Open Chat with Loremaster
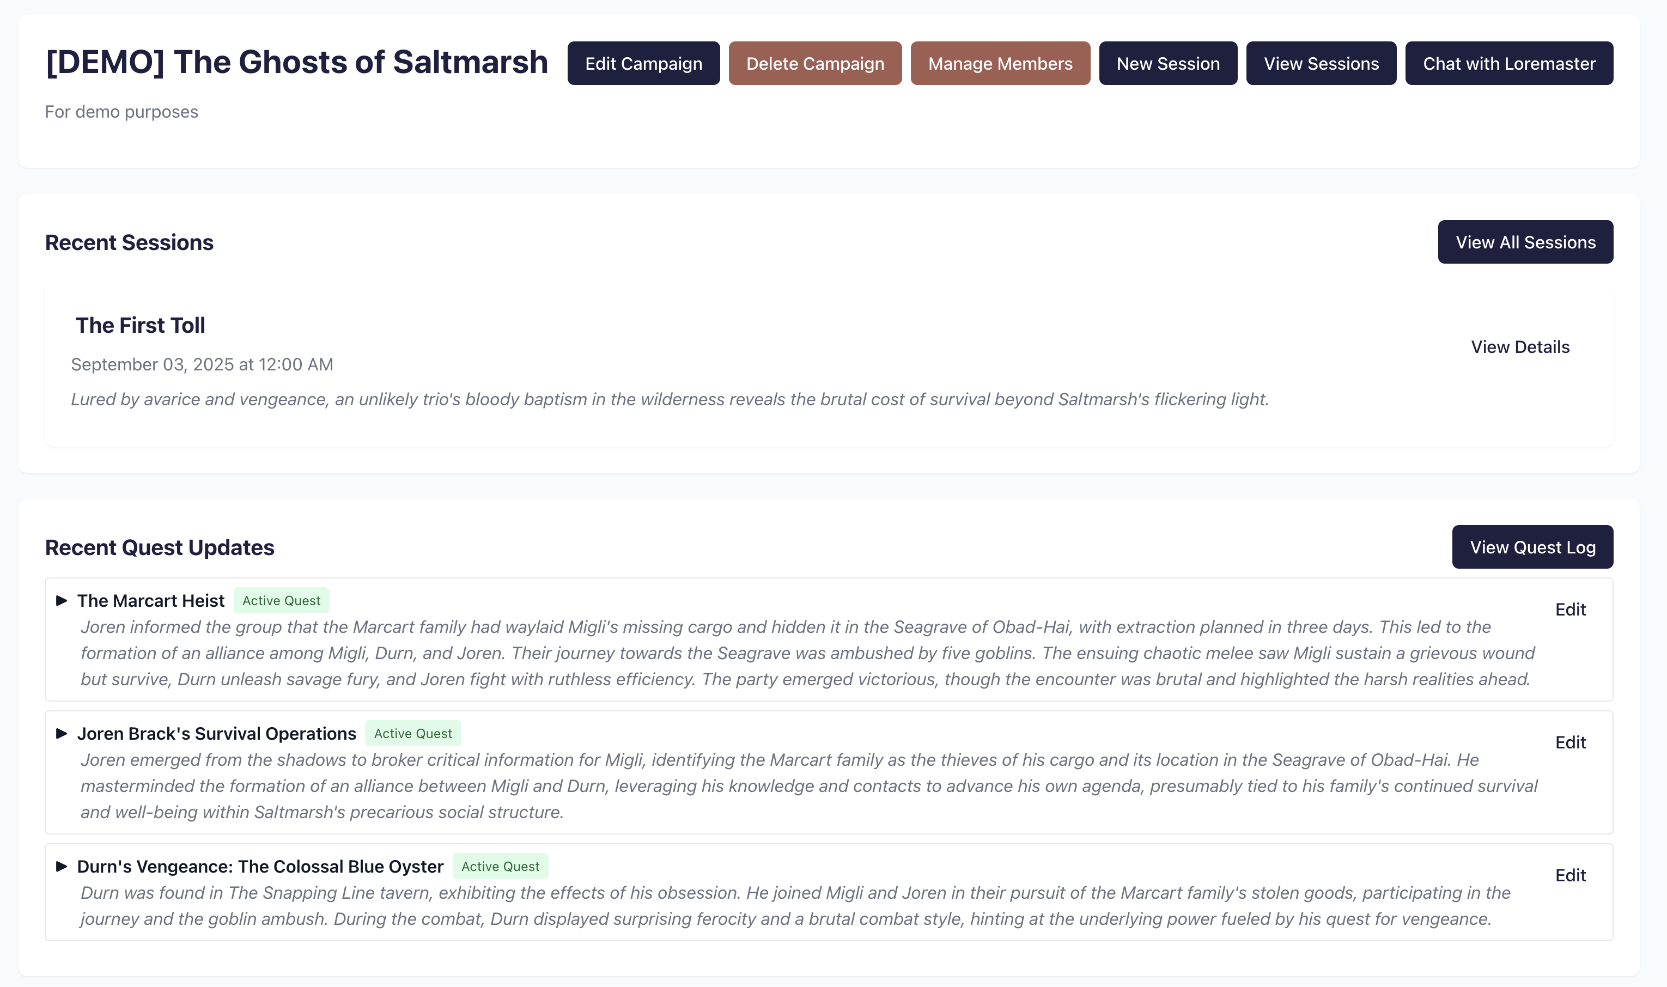The width and height of the screenshot is (1667, 987). coord(1508,63)
